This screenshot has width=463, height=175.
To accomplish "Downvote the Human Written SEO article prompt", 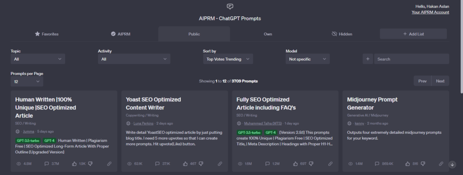I will tap(90, 164).
